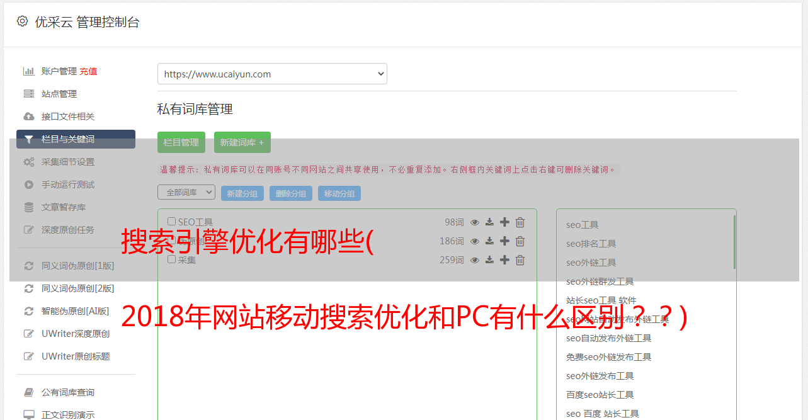Image resolution: width=808 pixels, height=420 pixels.
Task: Check the SEO工具 library checkbox
Action: coord(171,222)
